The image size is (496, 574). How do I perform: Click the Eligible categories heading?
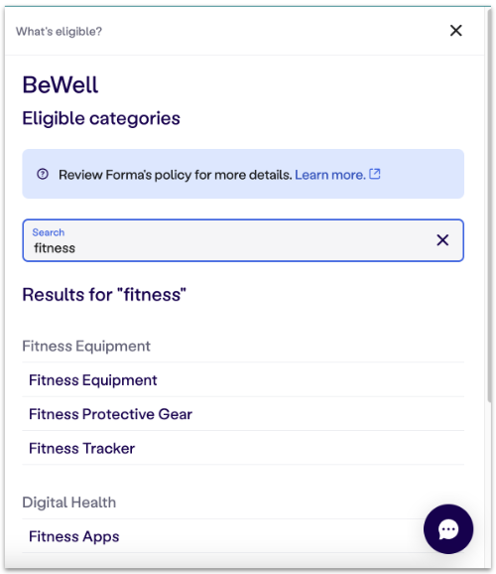(x=101, y=118)
